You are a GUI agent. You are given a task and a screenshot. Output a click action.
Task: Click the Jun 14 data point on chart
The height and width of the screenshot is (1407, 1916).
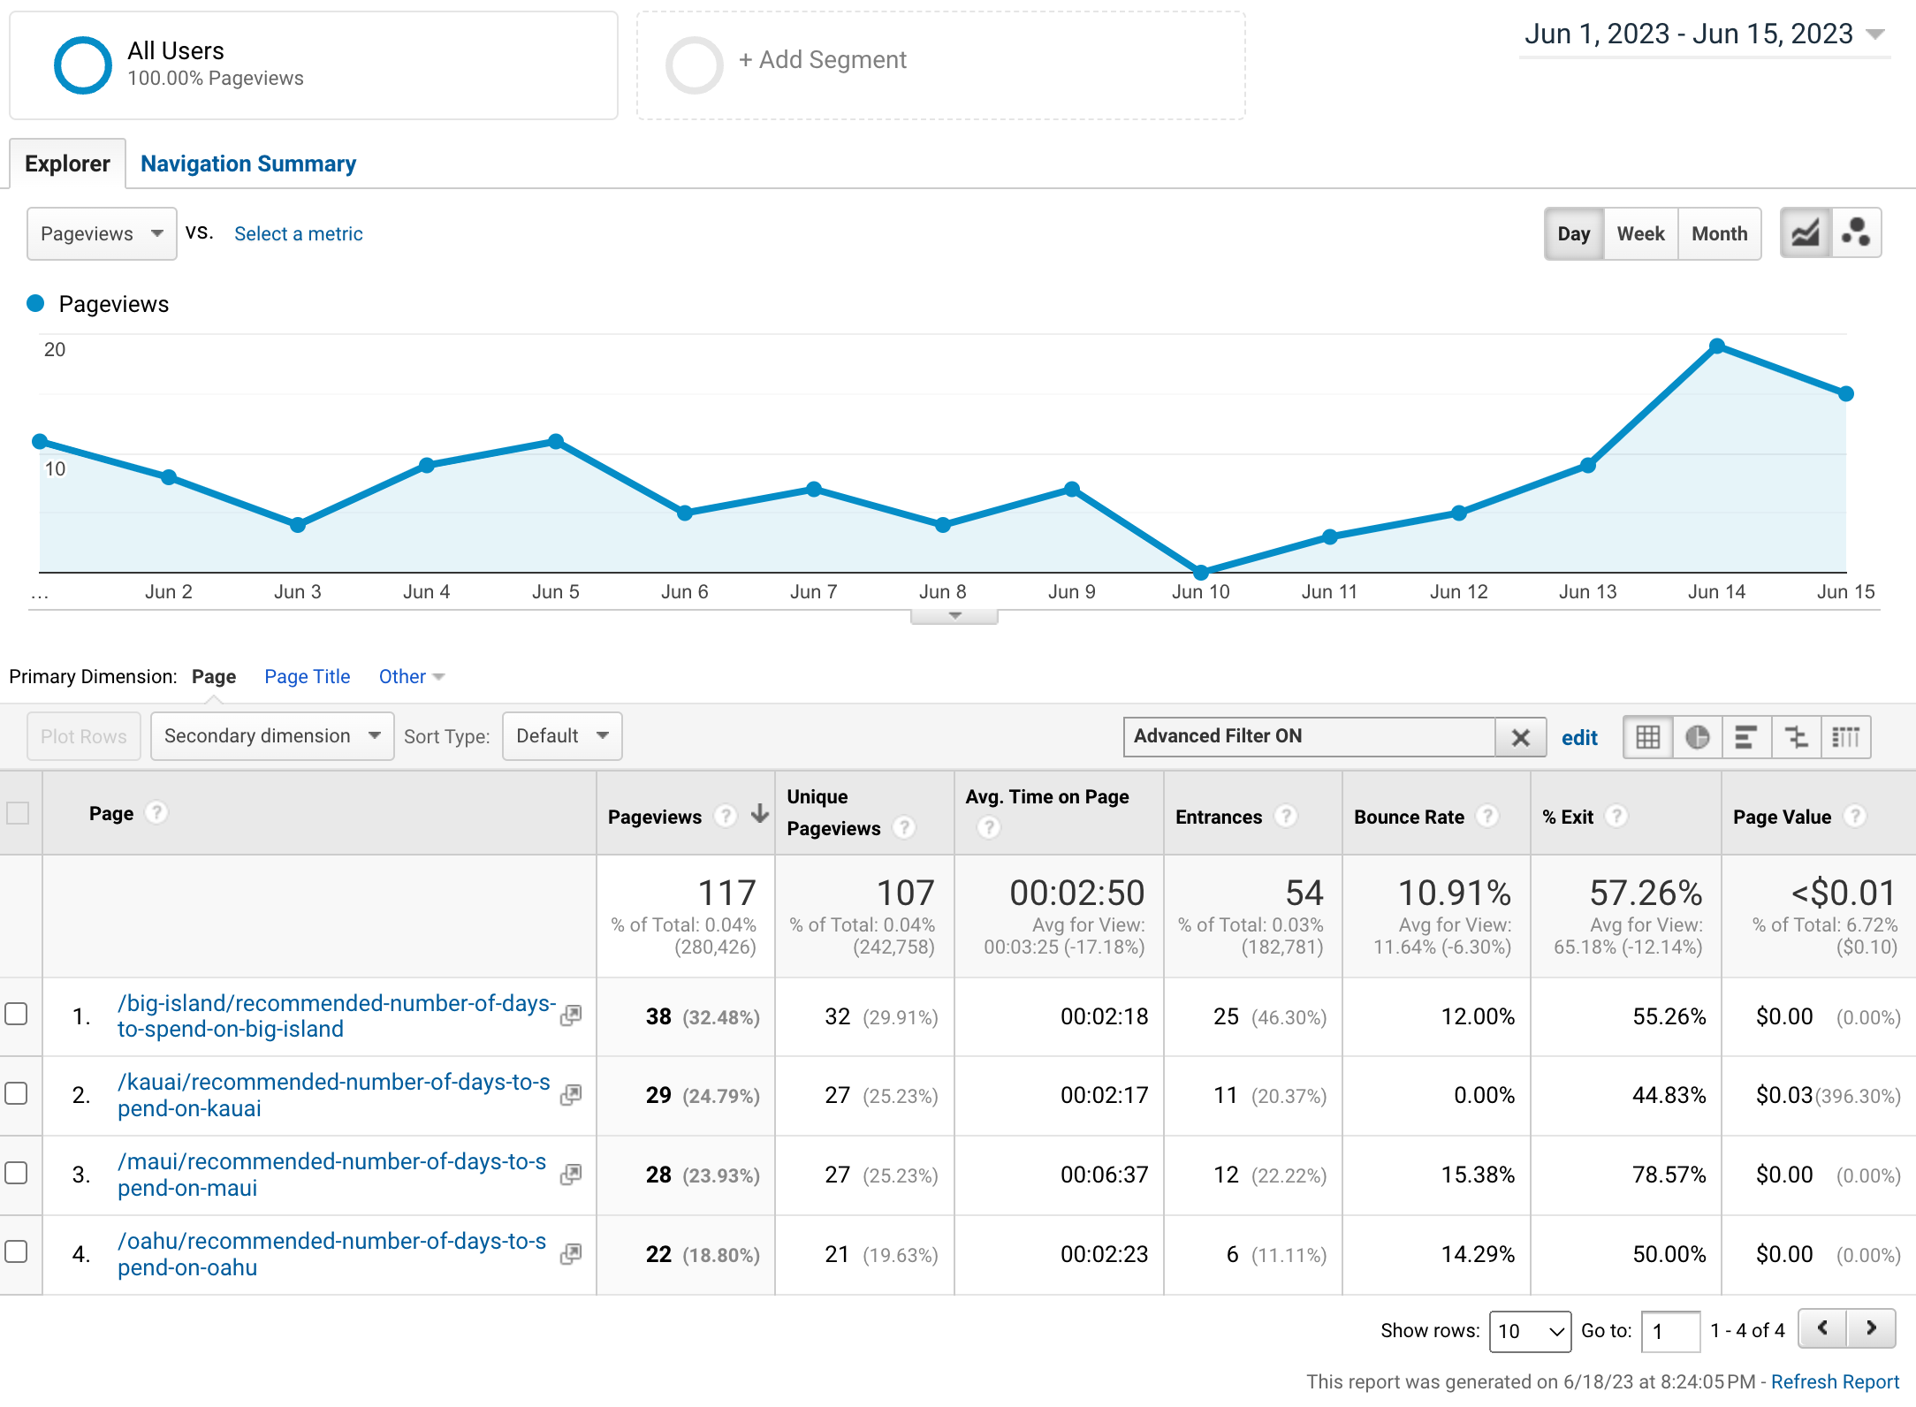pos(1716,346)
